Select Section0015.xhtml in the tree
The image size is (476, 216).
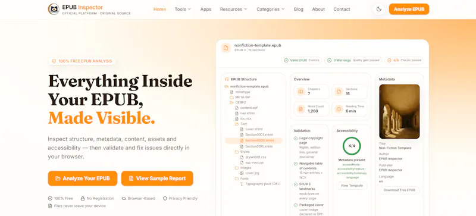pyautogui.click(x=259, y=146)
